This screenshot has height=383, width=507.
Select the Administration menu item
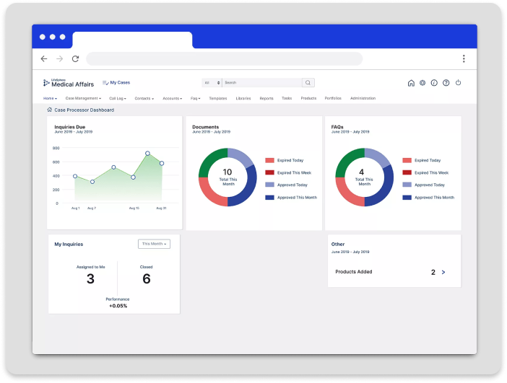tap(363, 98)
